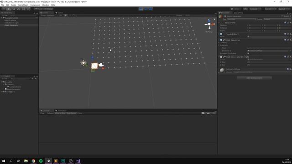The height and width of the screenshot is (164, 292).
Task: Select the Rotate tool in the toolbar
Action: coord(14,9)
